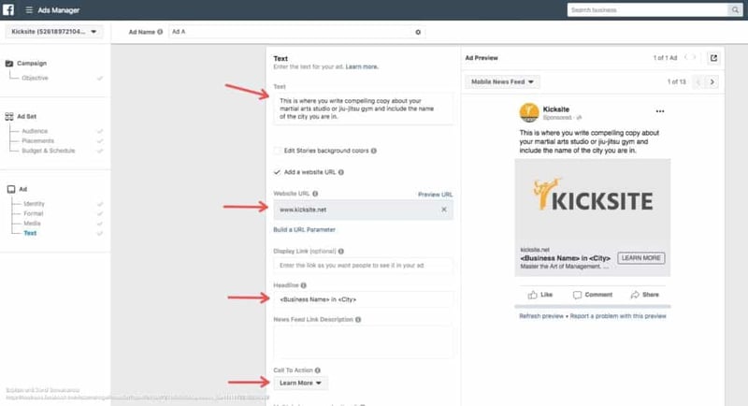Viewport: 748px width, 406px height.
Task: Click the Call To Action info icon
Action: (318, 370)
